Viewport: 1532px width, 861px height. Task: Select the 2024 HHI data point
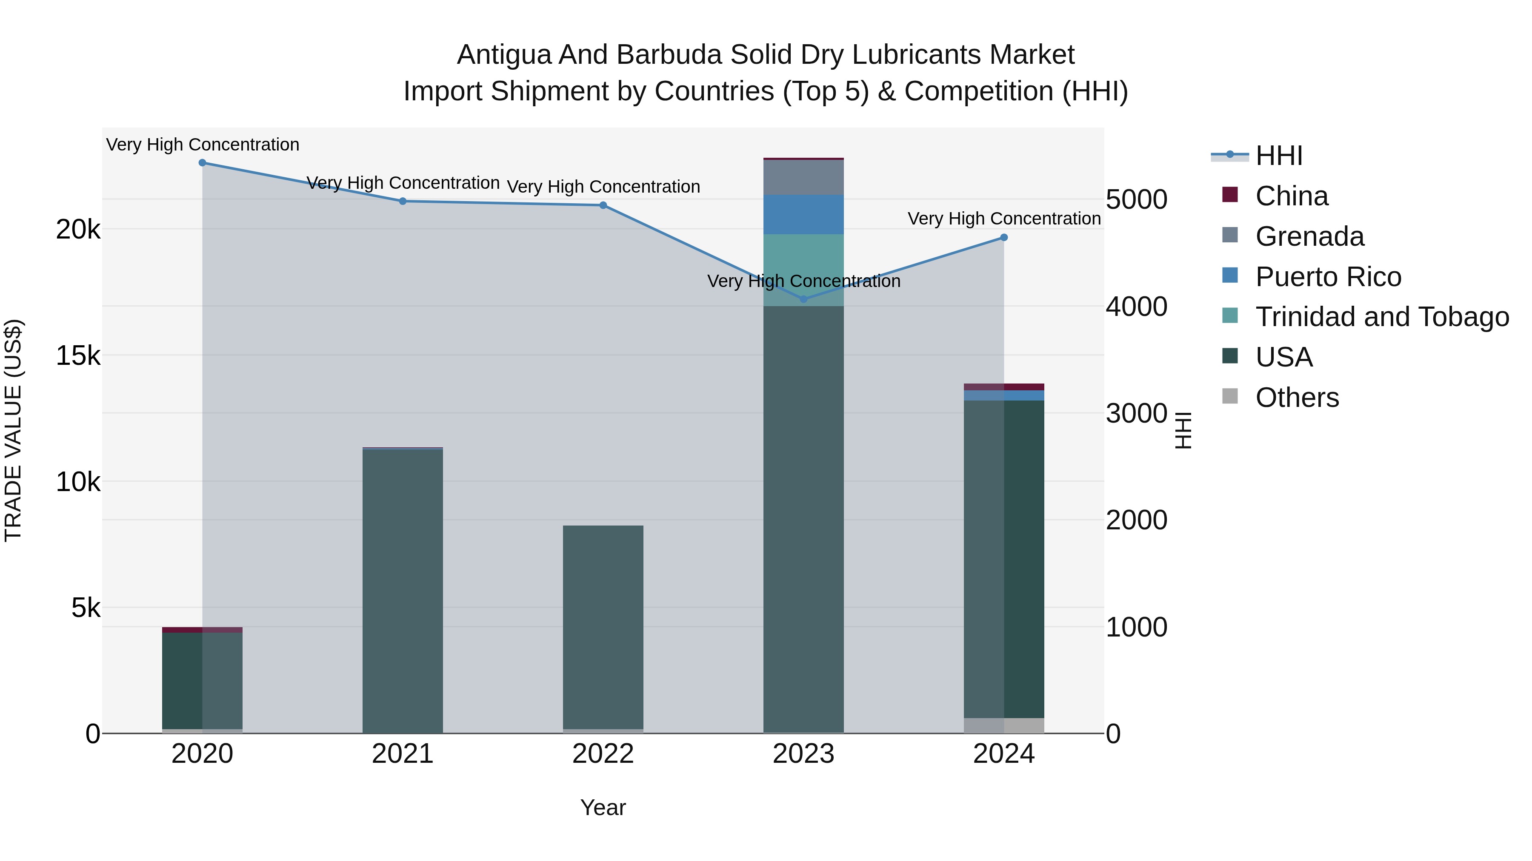(x=1004, y=238)
